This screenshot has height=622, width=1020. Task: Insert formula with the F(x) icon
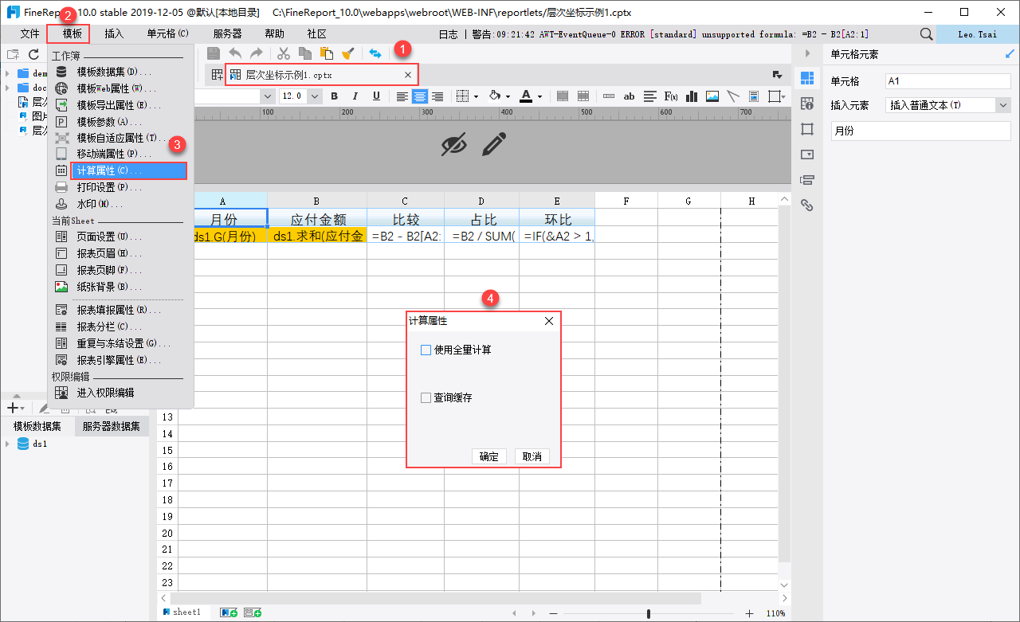click(671, 96)
